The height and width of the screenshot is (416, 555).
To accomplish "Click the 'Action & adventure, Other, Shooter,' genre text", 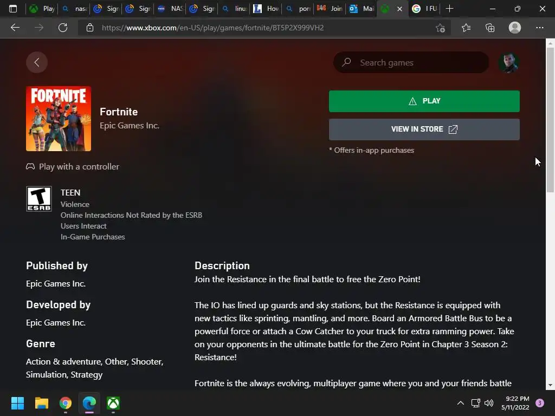I will coord(94,361).
